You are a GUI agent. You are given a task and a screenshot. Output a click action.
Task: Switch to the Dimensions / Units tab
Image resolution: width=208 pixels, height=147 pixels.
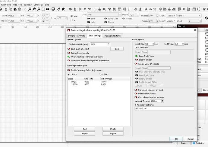[76, 36]
